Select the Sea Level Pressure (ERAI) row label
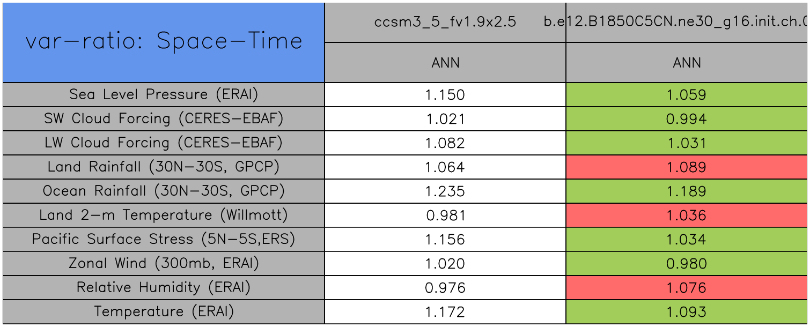The width and height of the screenshot is (810, 327). pyautogui.click(x=164, y=95)
